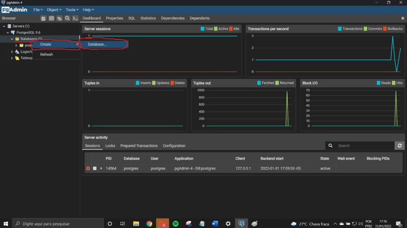Switch to the Properties tab
Image resolution: width=407 pixels, height=228 pixels.
click(x=115, y=18)
